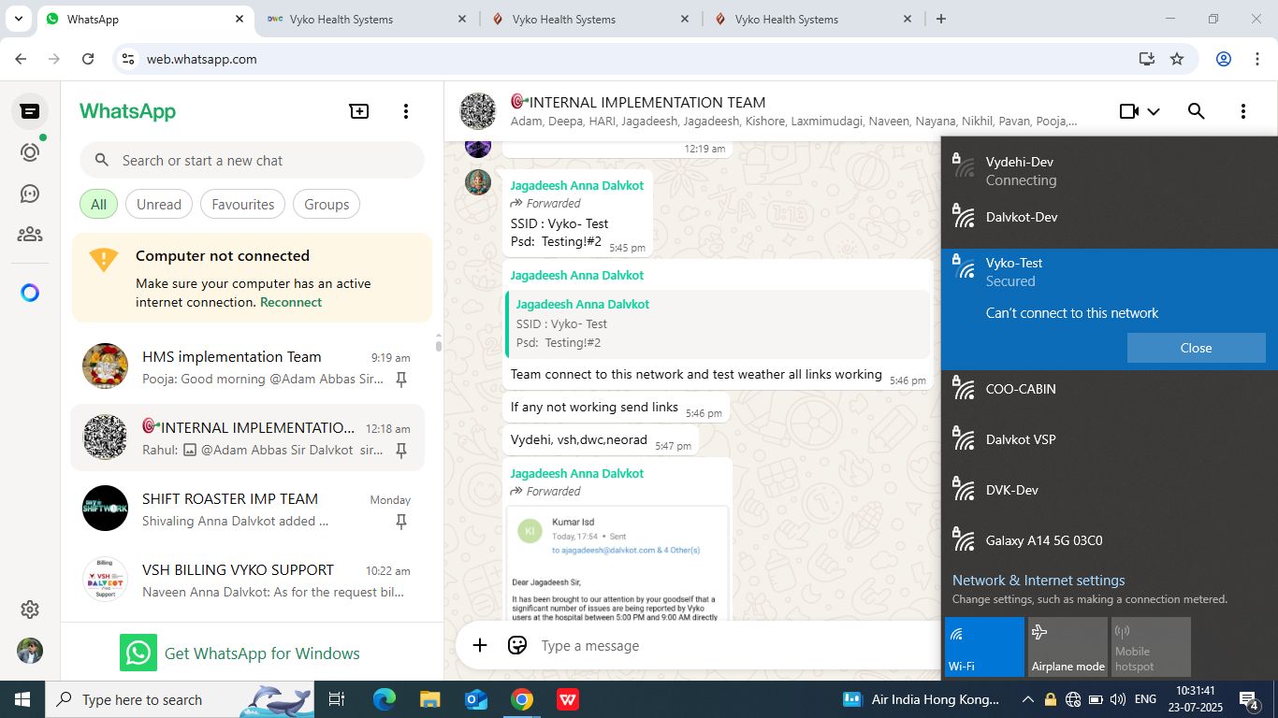
Task: Click the Reconnect link
Action: [291, 302]
